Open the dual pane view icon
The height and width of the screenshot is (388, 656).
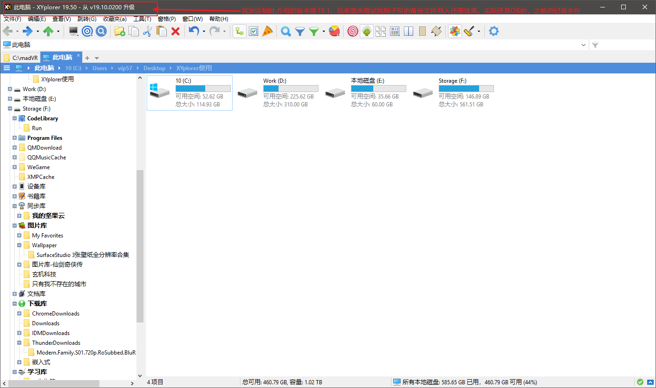(409, 31)
